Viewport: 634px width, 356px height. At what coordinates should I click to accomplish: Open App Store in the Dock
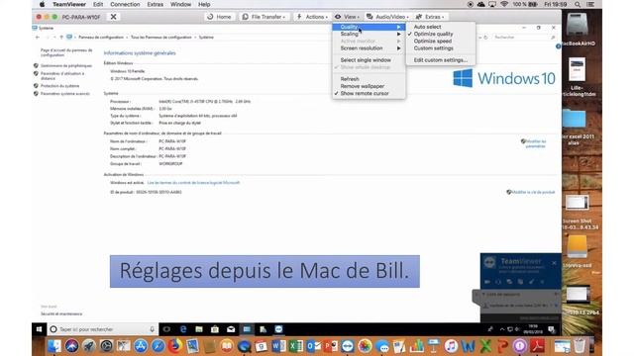[x=141, y=346]
